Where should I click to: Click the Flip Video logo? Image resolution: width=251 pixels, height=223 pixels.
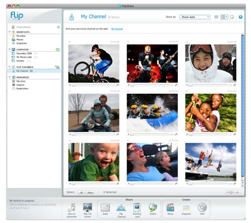click(17, 16)
